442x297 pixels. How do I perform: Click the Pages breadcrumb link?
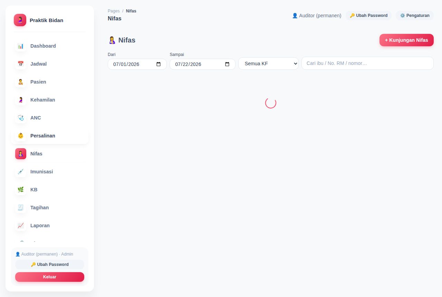114,11
